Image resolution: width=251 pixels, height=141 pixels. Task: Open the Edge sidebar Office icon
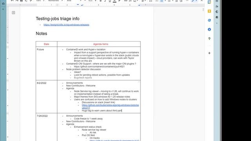[217, 12]
